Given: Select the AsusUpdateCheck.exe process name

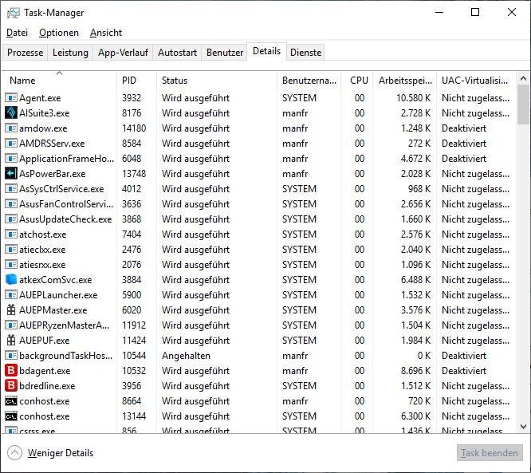Looking at the screenshot, I should [65, 219].
